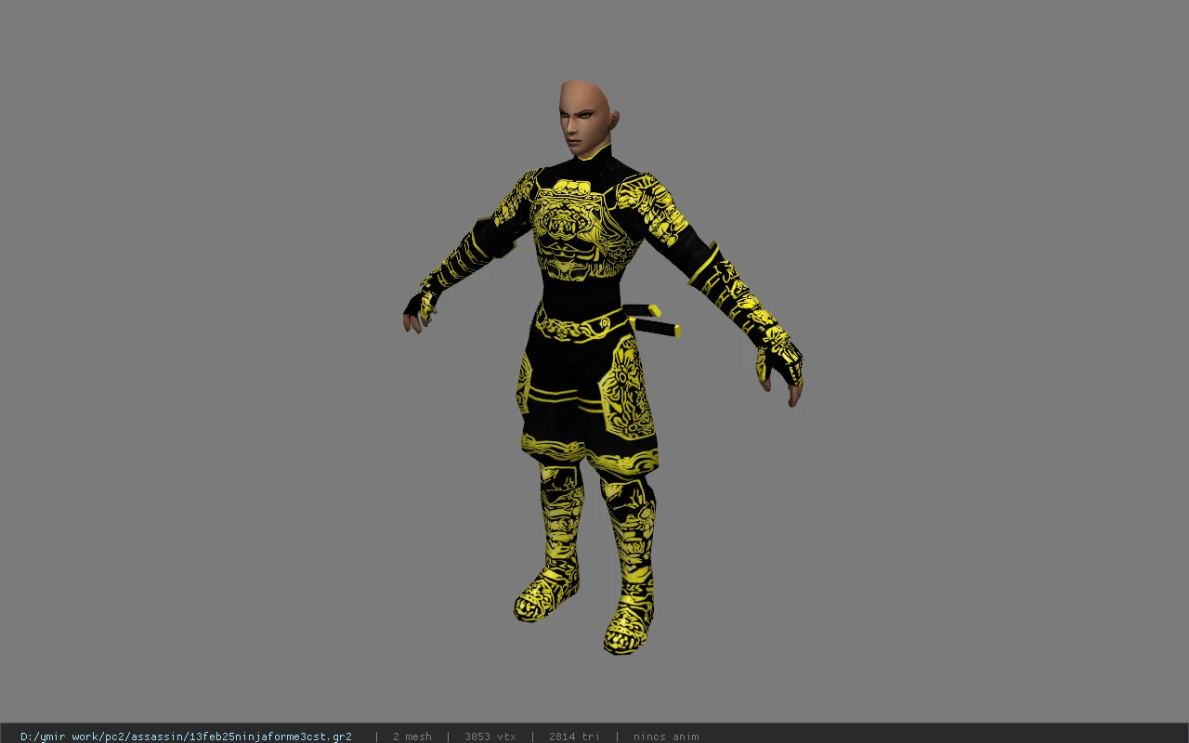
Task: Click the '2814 tri' triangle count entry
Action: [x=574, y=736]
